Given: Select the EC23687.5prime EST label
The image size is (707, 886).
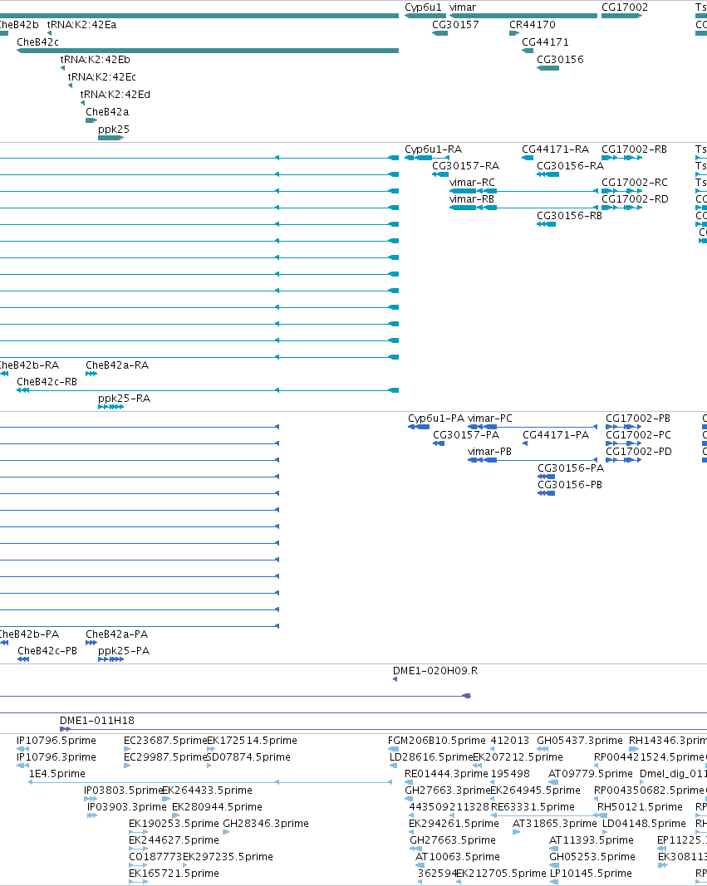Looking at the screenshot, I should pyautogui.click(x=165, y=741).
